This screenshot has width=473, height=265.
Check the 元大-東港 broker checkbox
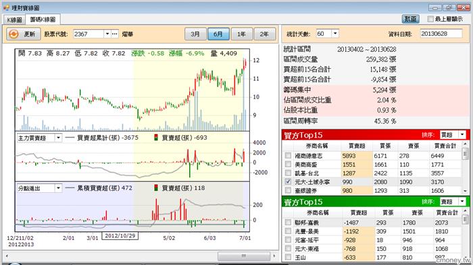288,248
